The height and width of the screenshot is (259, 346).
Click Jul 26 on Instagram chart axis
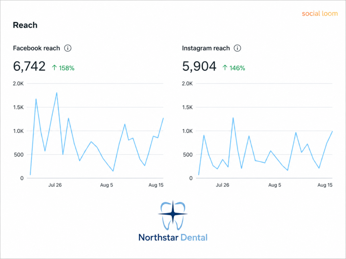(x=222, y=185)
